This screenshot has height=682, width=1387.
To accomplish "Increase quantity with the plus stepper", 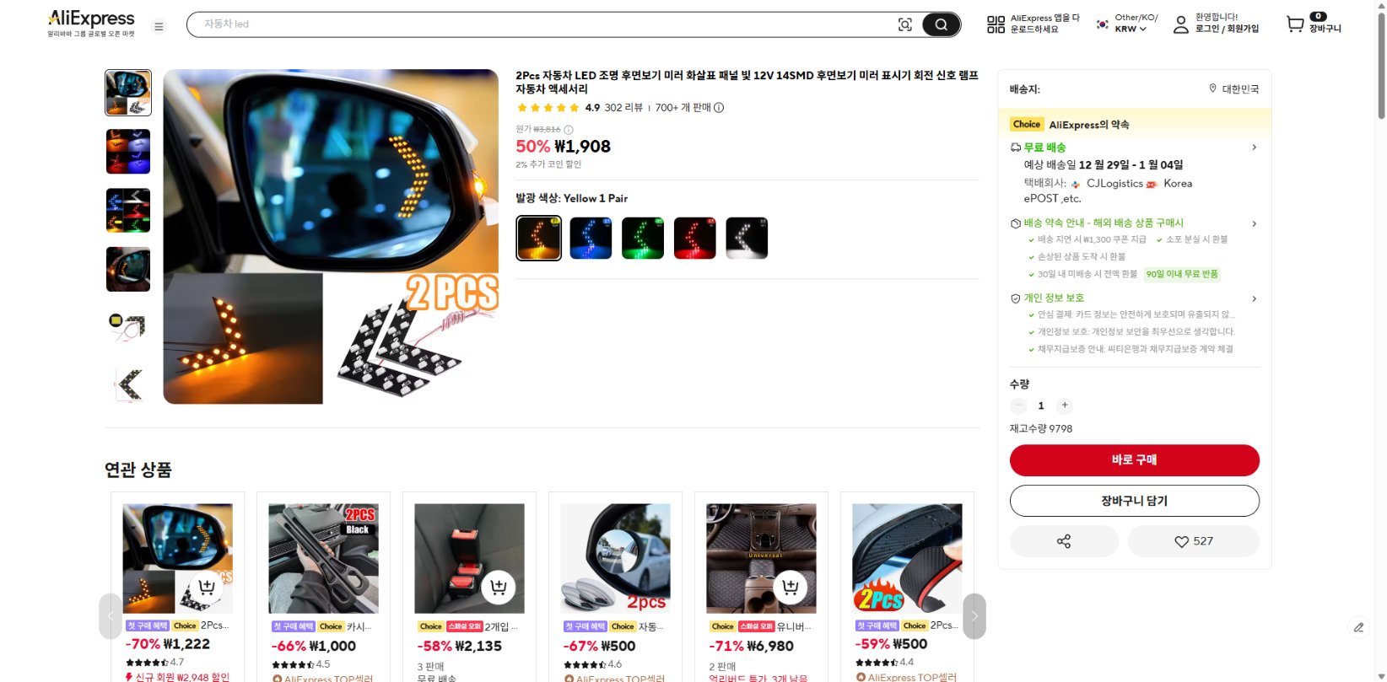I will (x=1065, y=405).
